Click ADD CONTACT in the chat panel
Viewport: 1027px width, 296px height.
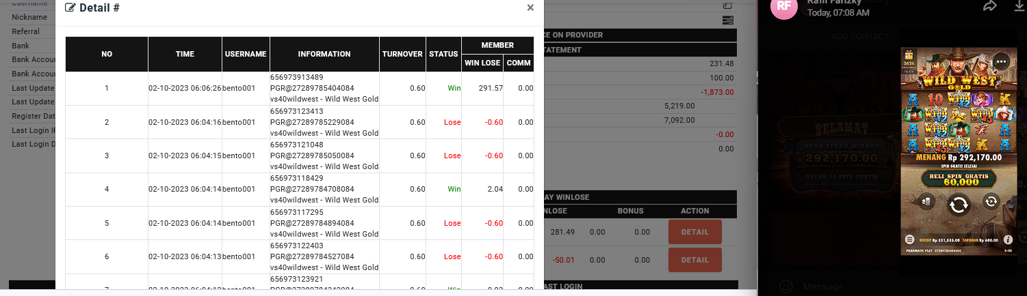(x=860, y=37)
